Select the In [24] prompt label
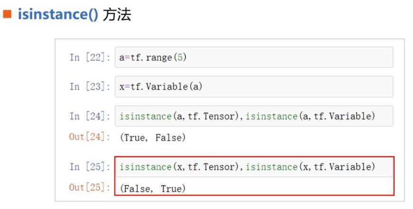The image size is (413, 209). [90, 116]
